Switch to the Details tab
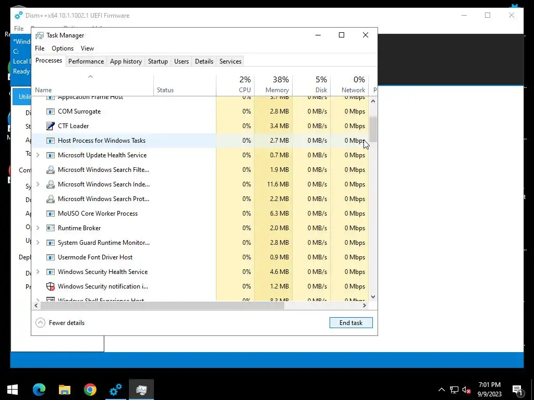This screenshot has height=400, width=534. (x=204, y=61)
